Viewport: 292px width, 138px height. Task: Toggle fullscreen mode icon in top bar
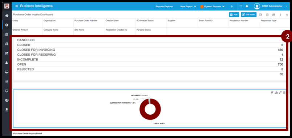point(241,6)
